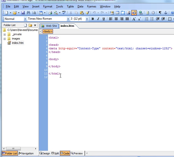The height and width of the screenshot is (157, 174).
Task: Click the Increase Indent icon
Action: [x=163, y=19]
